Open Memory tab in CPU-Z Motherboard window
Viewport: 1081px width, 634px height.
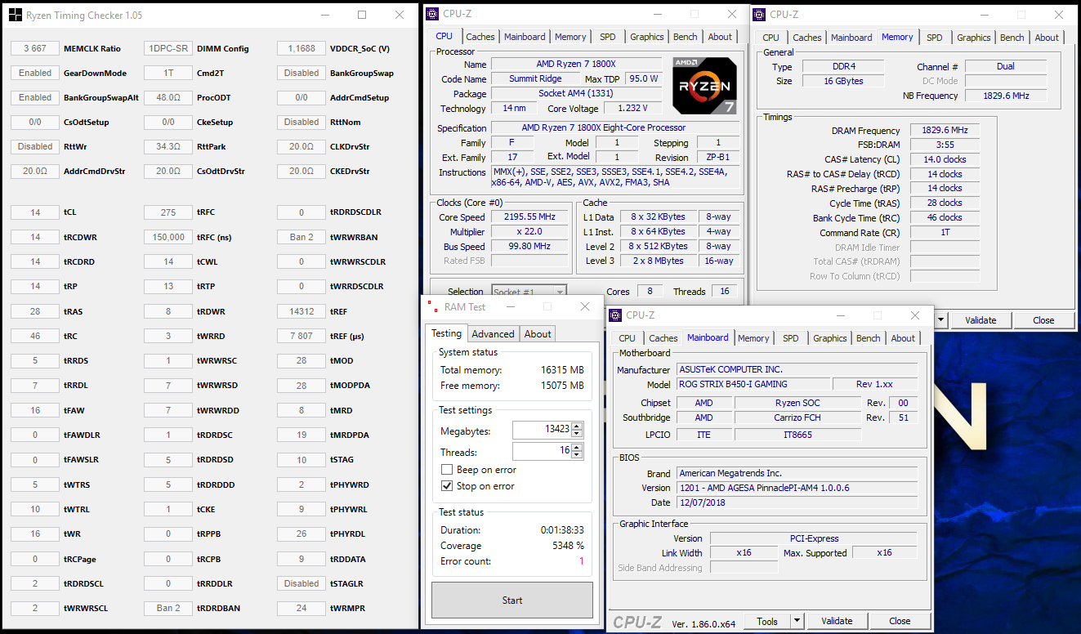[x=753, y=338]
